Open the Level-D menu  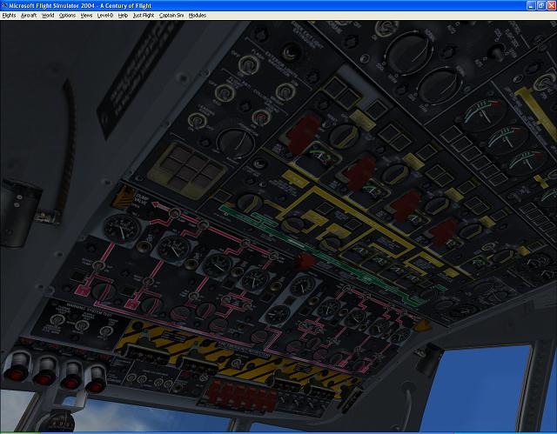105,16
